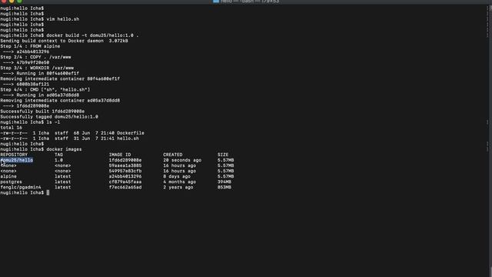The width and height of the screenshot is (492, 277).
Task: Click hash '47b9e9f20e50' in the build output
Action: 32,62
